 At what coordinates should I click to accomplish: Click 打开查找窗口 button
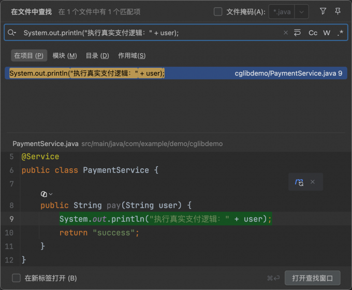[313, 278]
